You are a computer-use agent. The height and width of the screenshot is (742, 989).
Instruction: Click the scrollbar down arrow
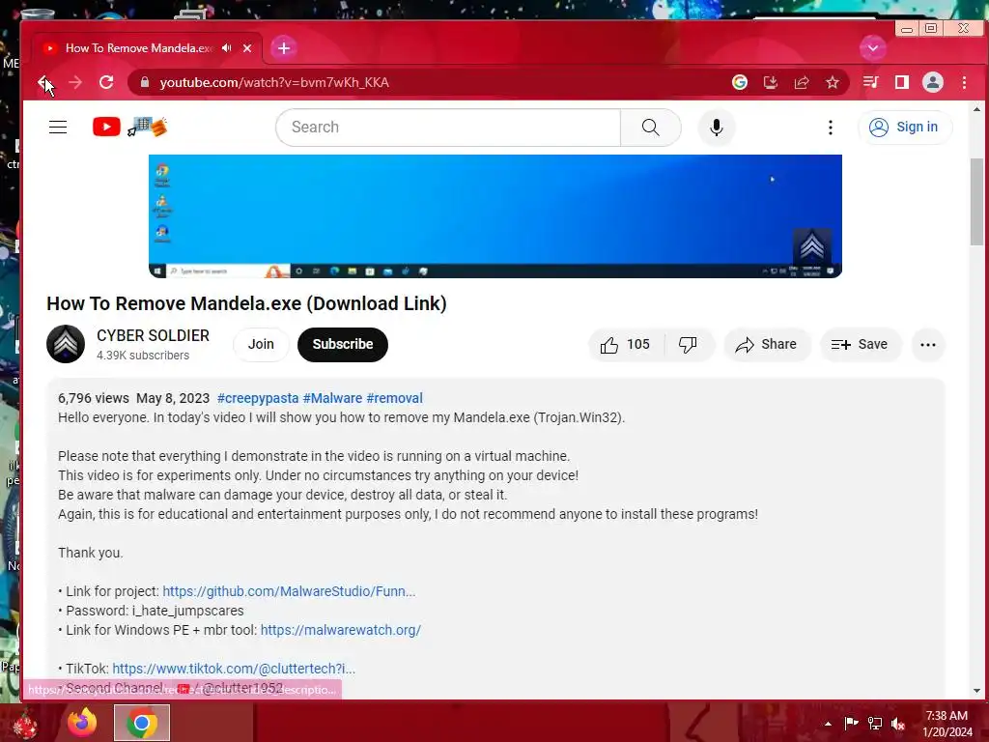(x=976, y=690)
